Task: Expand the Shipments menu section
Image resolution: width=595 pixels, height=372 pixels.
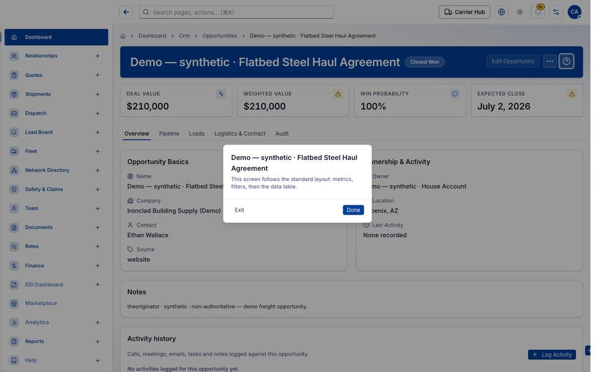Action: click(x=97, y=94)
